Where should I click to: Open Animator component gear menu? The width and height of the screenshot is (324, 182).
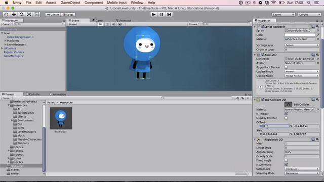click(317, 55)
